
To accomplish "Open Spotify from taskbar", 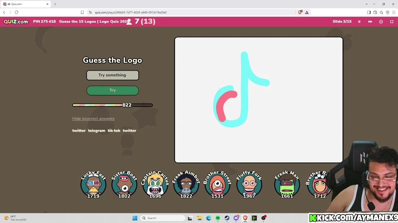I will [218, 218].
